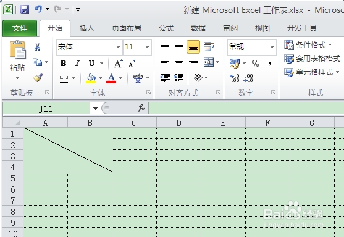Open number format 常规 dropdown
This screenshot has height=237, width=344.
[x=272, y=47]
